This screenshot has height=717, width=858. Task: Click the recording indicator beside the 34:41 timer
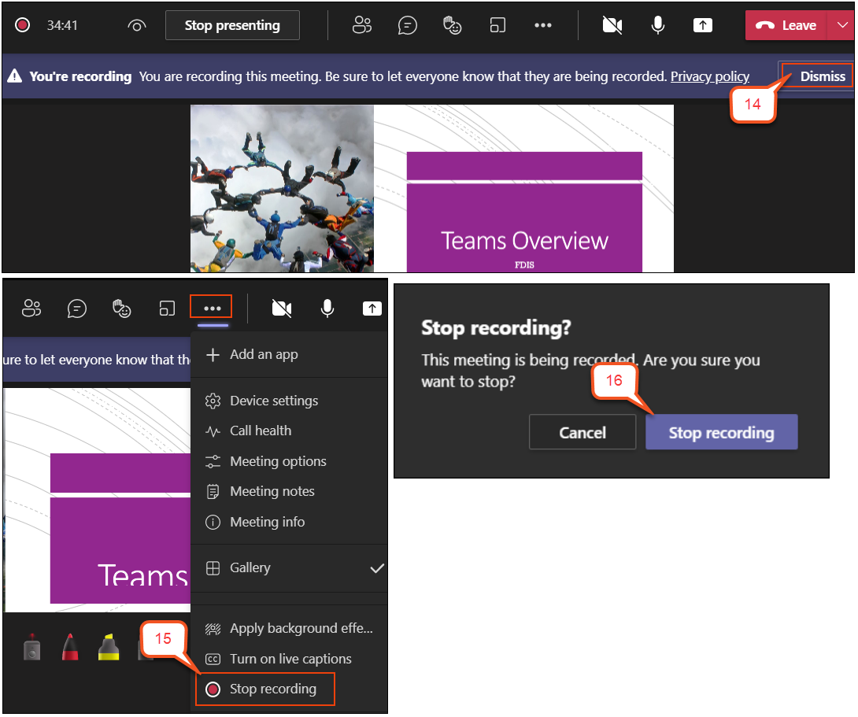(x=23, y=25)
